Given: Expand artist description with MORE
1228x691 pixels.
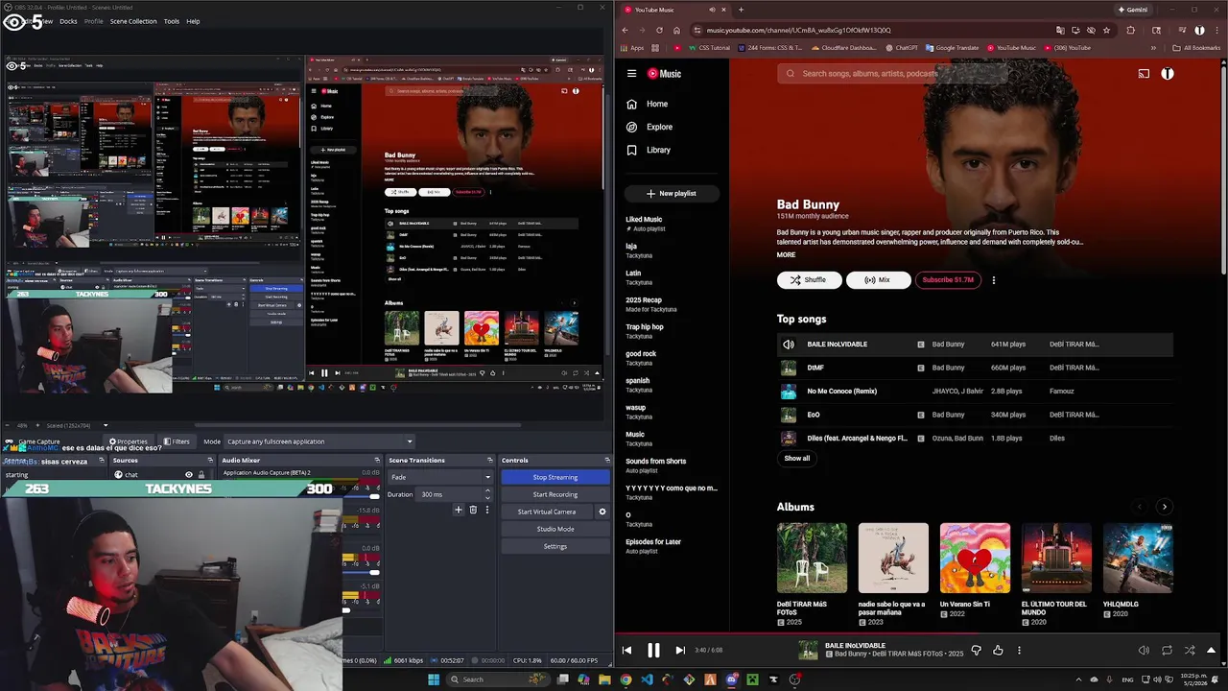Looking at the screenshot, I should coord(786,255).
